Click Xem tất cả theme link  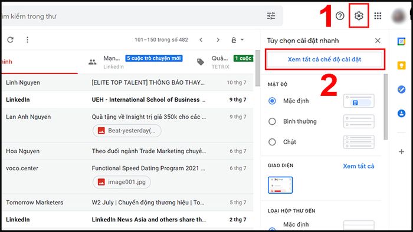click(359, 166)
